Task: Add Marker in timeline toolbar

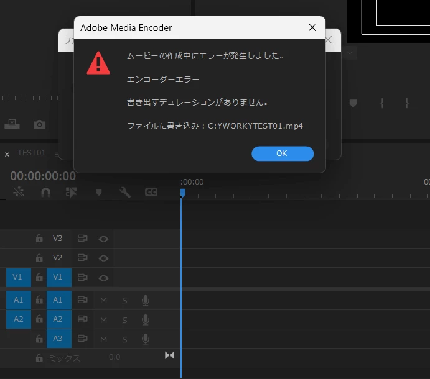Action: click(x=99, y=192)
